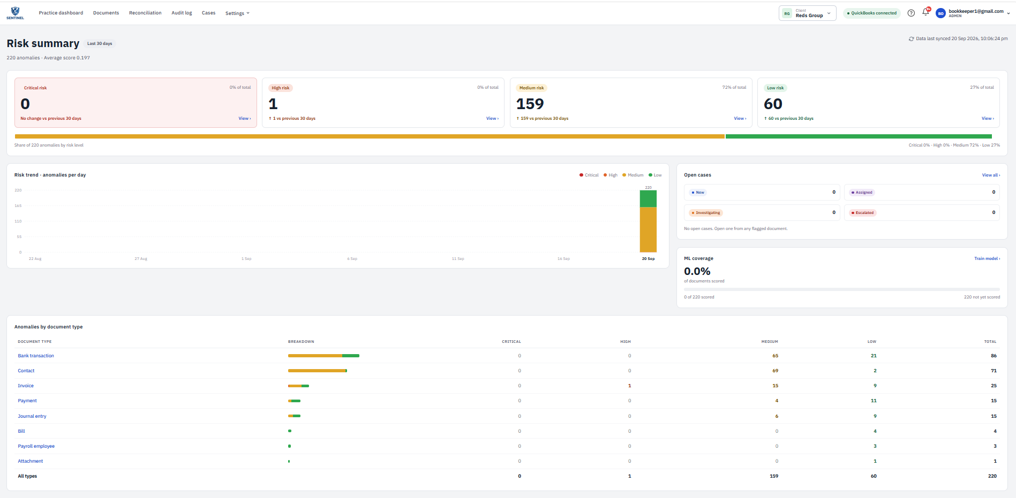Click Bank transaction total 86
The width and height of the screenshot is (1016, 498).
pos(994,356)
